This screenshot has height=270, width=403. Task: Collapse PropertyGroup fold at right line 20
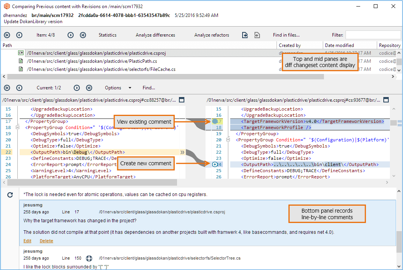click(x=228, y=139)
